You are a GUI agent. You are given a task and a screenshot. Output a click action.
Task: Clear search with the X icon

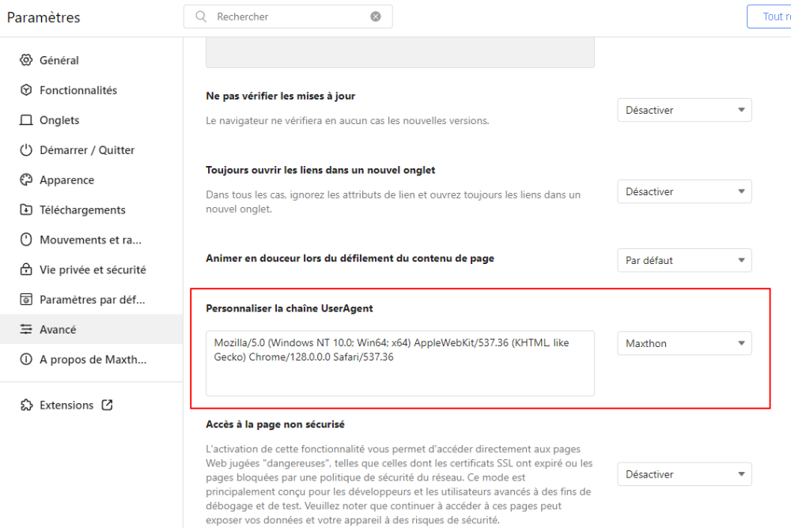click(376, 17)
